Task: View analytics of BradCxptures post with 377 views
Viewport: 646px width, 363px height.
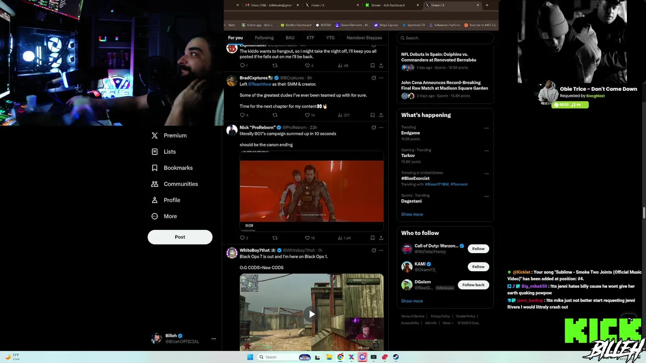Action: point(343,115)
